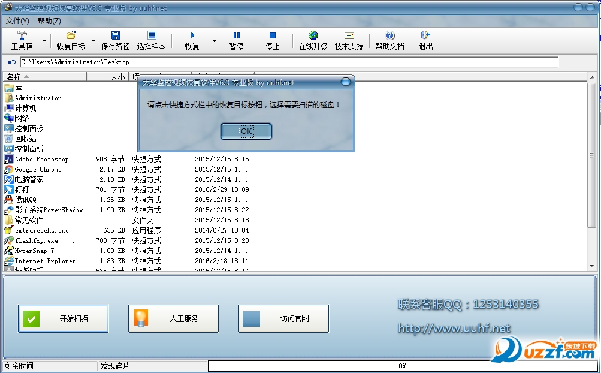
Task: Expand the 恢复目标 dropdown arrow
Action: click(x=93, y=41)
